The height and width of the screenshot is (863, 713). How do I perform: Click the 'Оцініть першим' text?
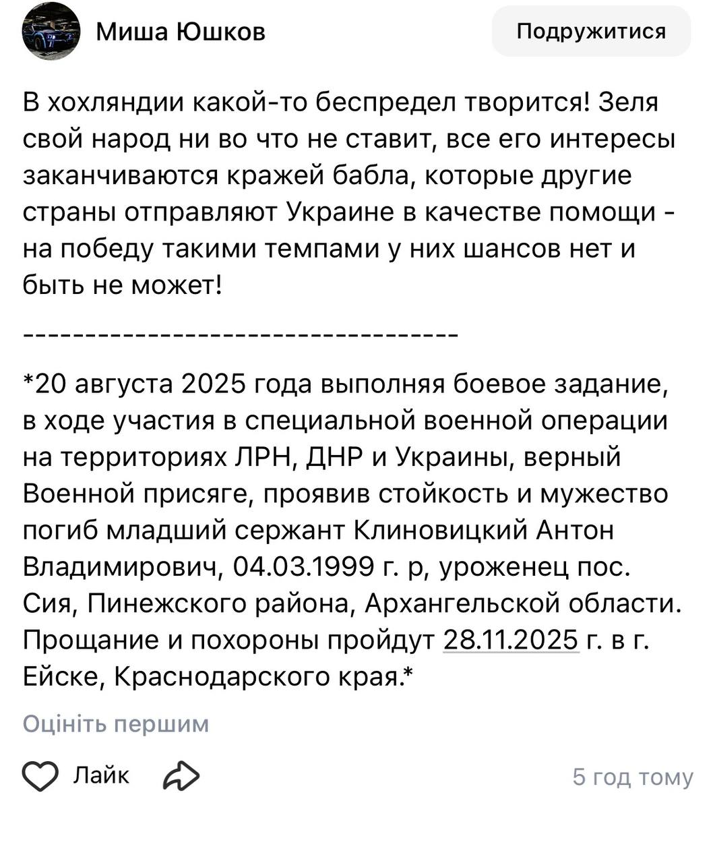click(x=116, y=724)
